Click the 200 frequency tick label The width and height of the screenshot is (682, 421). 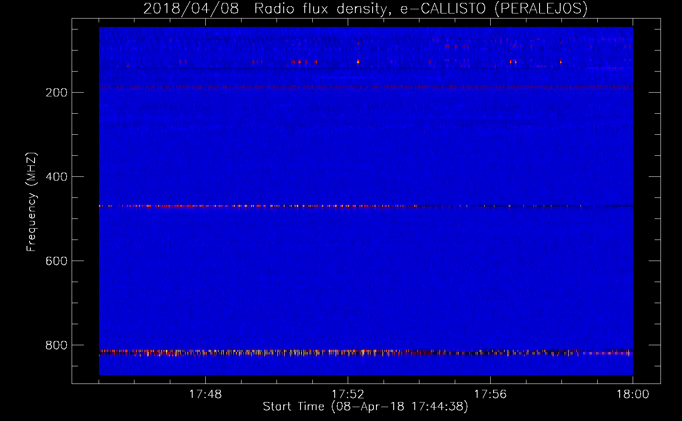(x=56, y=93)
